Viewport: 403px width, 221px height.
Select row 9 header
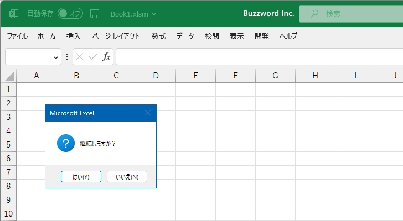pyautogui.click(x=8, y=199)
